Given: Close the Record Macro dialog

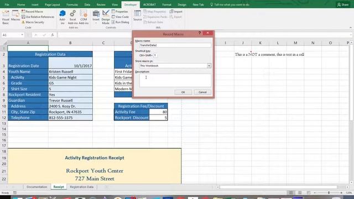Looking at the screenshot, I should point(208,33).
